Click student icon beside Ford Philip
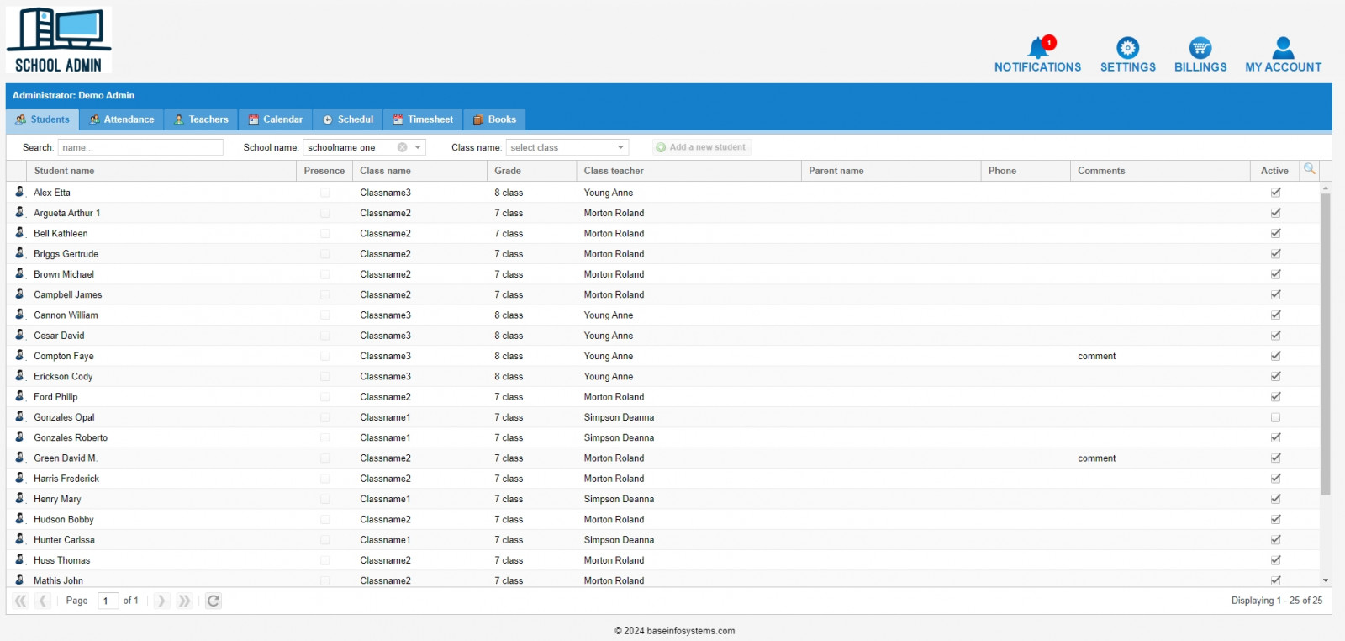The width and height of the screenshot is (1345, 641). click(x=19, y=396)
